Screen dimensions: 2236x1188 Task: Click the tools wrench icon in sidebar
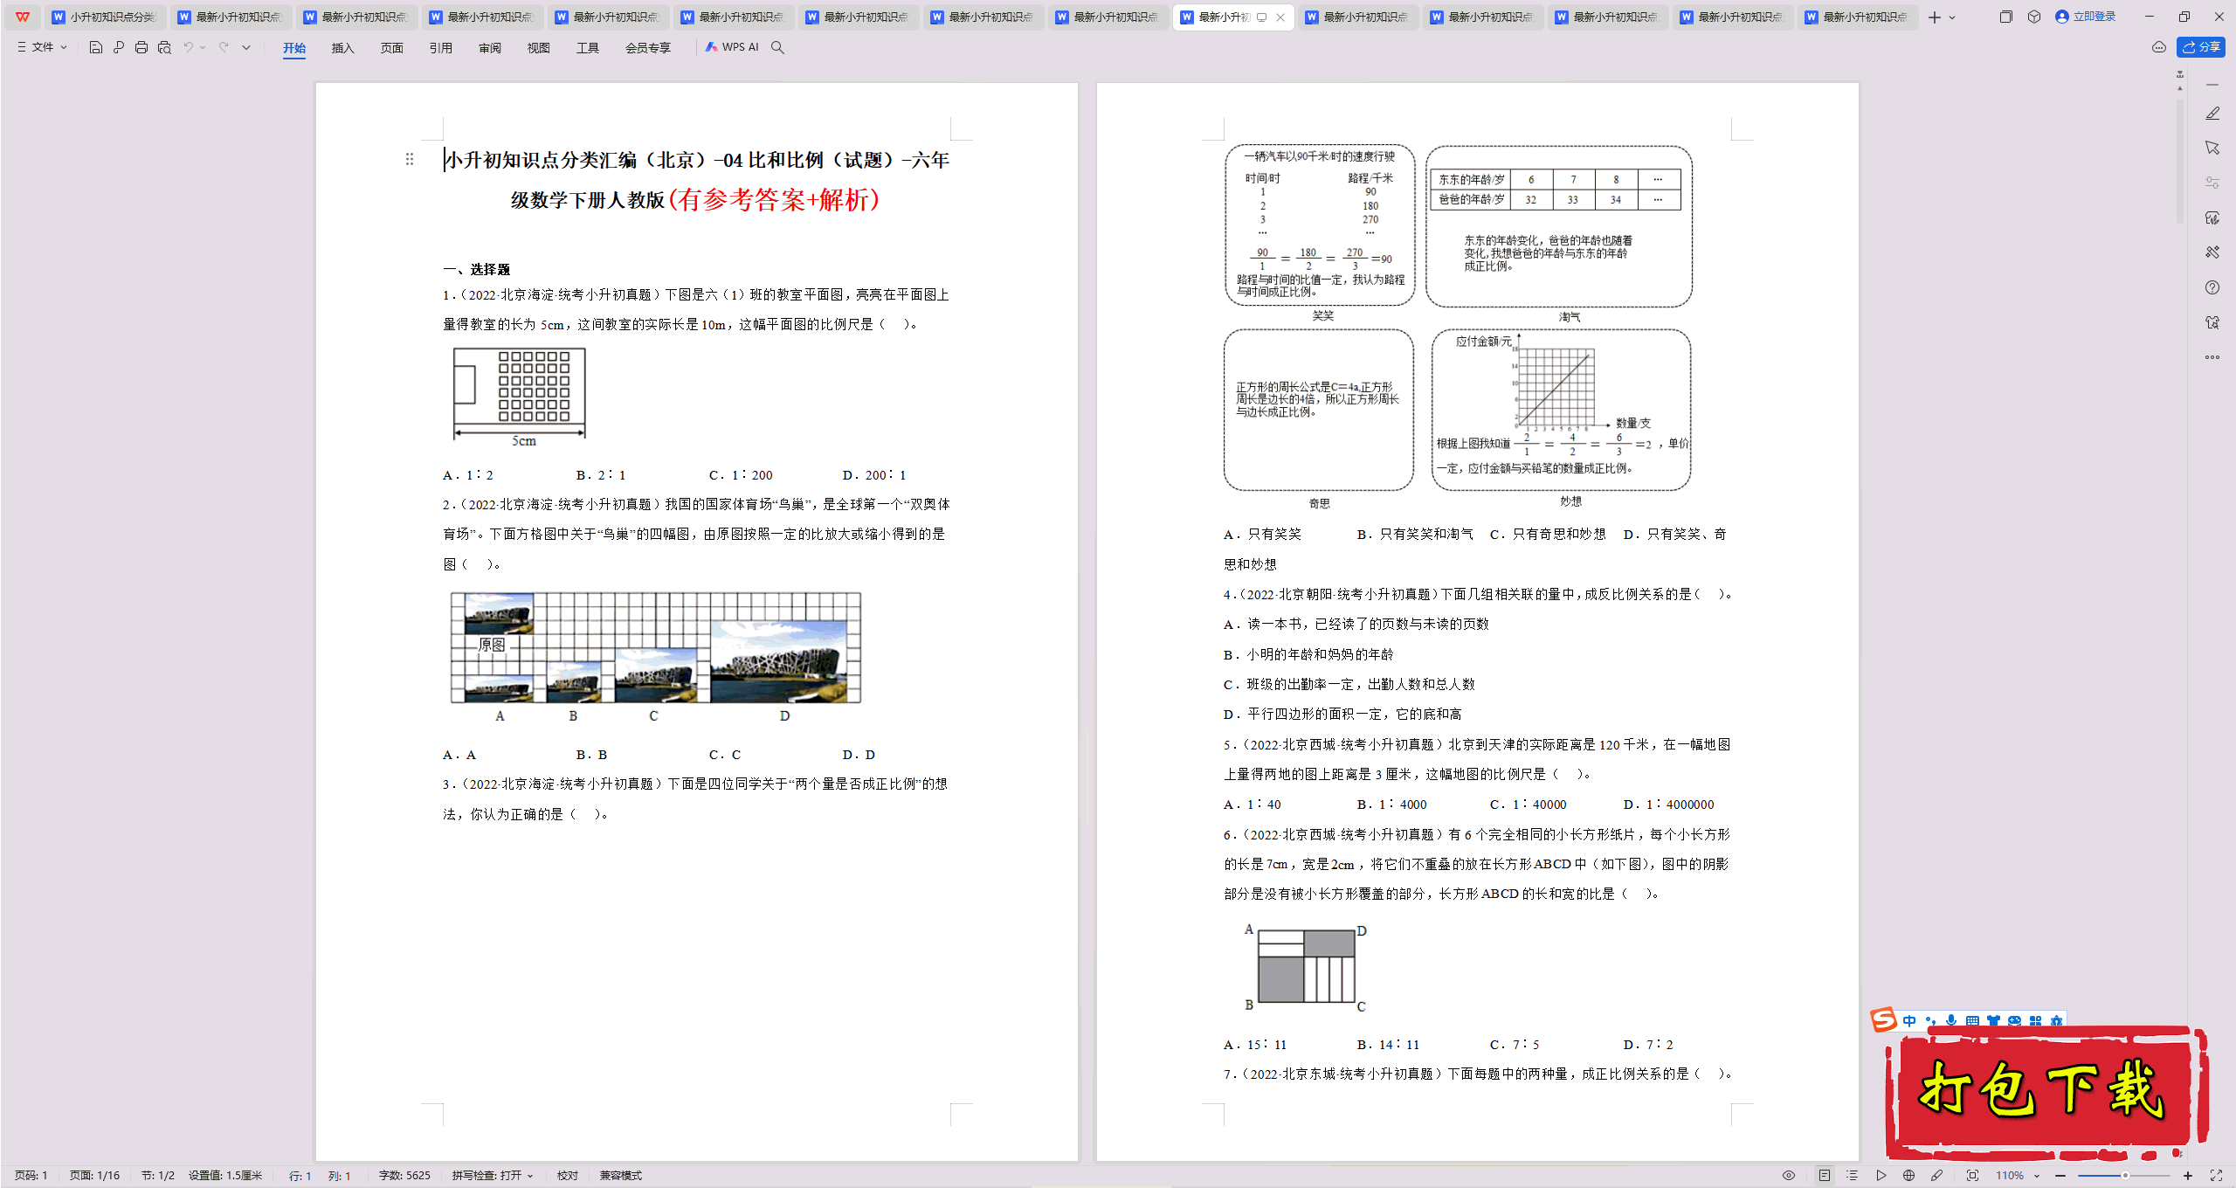coord(2212,252)
